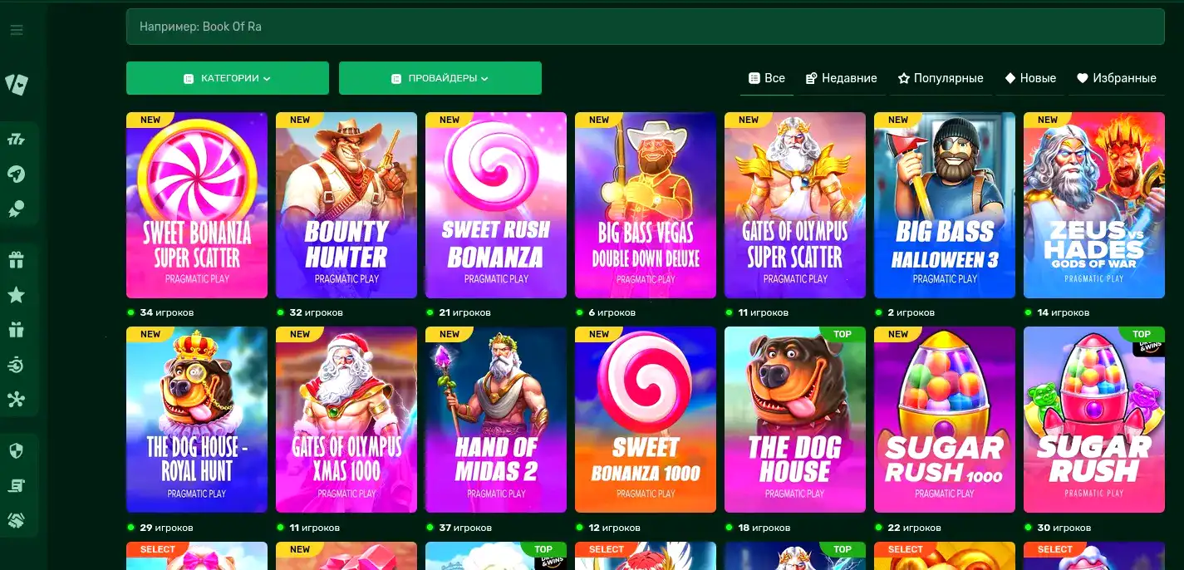Click the game search input field
Screen dimensions: 1184x570
(645, 27)
